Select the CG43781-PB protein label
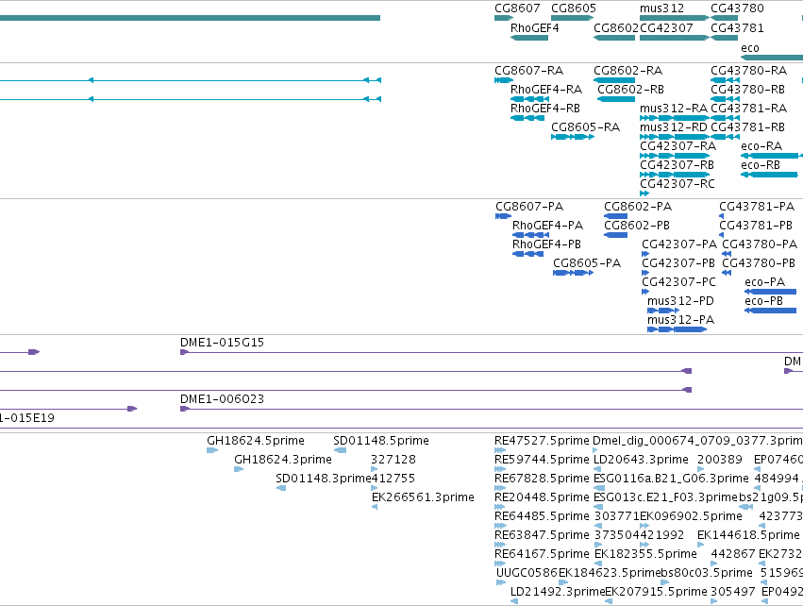Screen dimensions: 803x606 coord(756,226)
